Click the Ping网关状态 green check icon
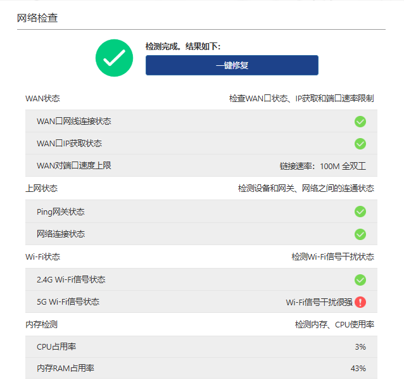The image size is (404, 387). [x=360, y=212]
